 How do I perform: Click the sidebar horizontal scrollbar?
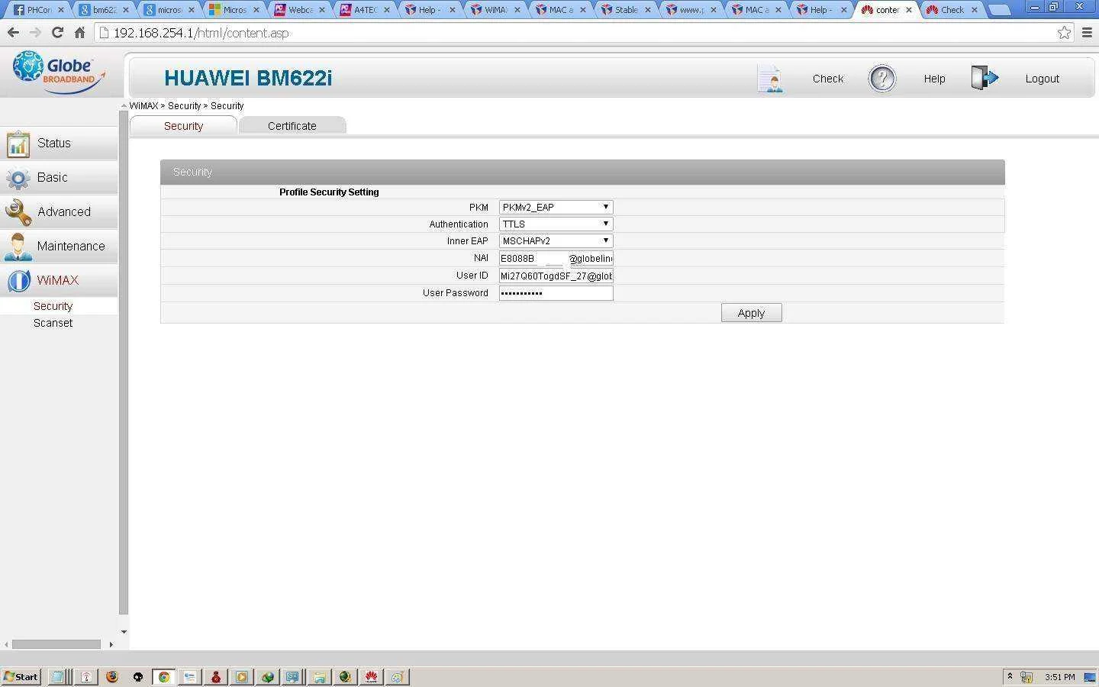pos(56,644)
